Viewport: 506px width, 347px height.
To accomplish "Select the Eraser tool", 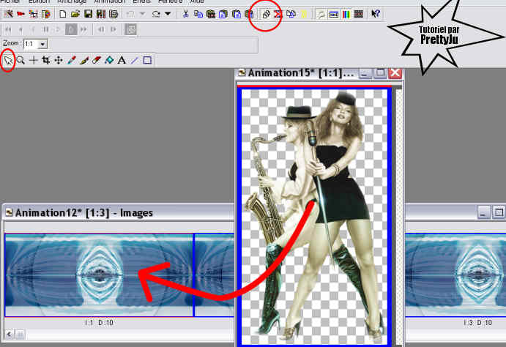I will coord(96,61).
